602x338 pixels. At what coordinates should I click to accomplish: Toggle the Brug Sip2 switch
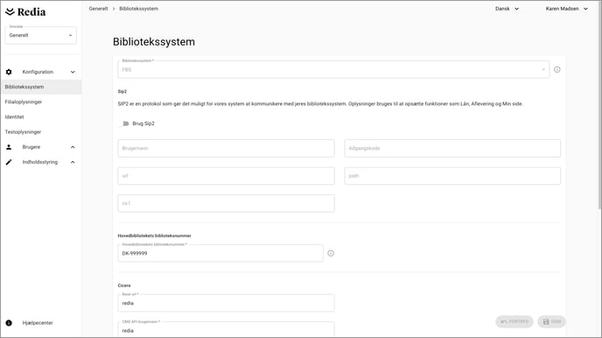pyautogui.click(x=124, y=123)
